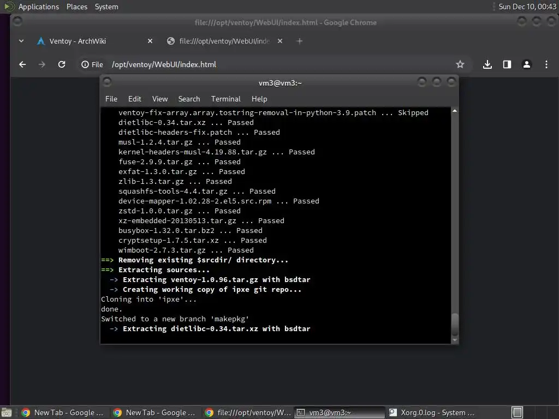Open the terminal Search menu
The height and width of the screenshot is (419, 559).
click(189, 99)
